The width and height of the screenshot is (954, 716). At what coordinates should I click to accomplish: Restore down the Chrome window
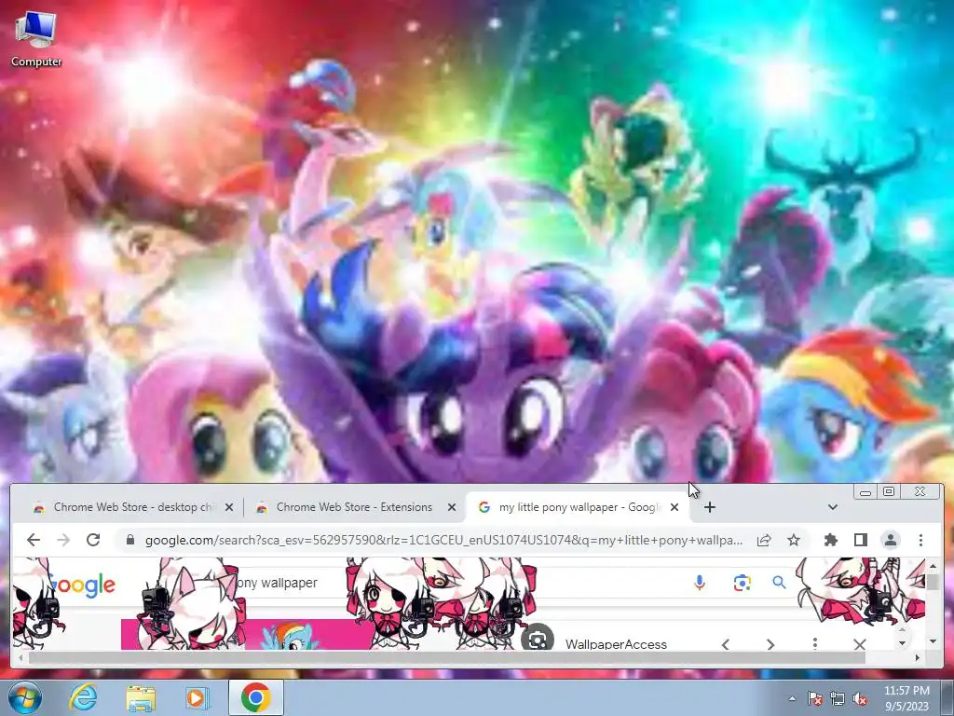[888, 491]
